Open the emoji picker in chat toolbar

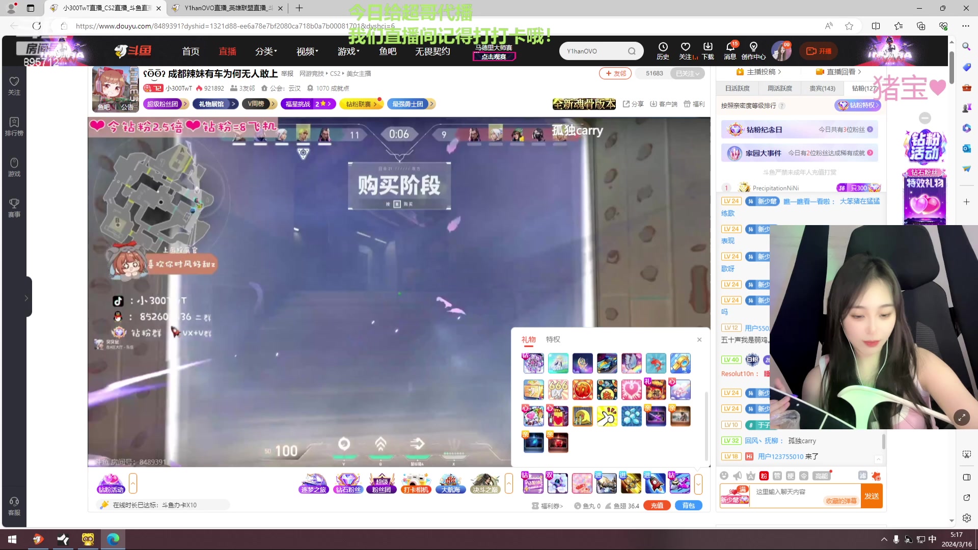pos(724,476)
